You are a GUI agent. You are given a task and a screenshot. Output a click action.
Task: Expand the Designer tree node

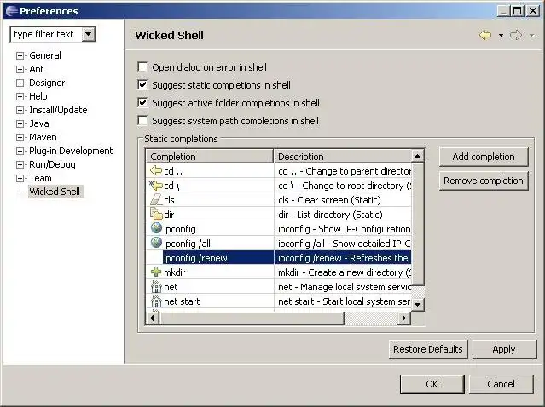click(20, 83)
